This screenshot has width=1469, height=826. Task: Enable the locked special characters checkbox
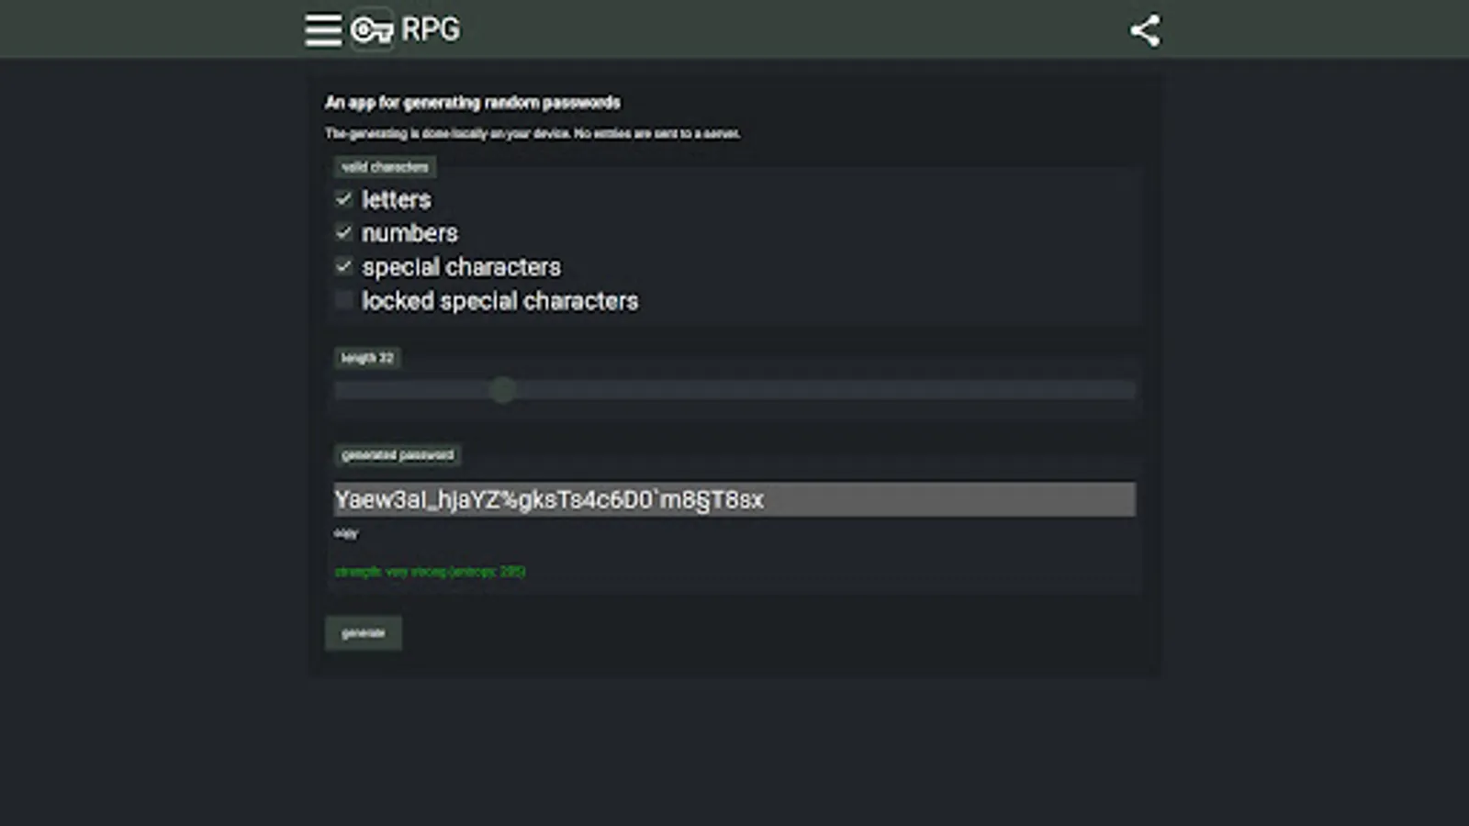(x=344, y=300)
